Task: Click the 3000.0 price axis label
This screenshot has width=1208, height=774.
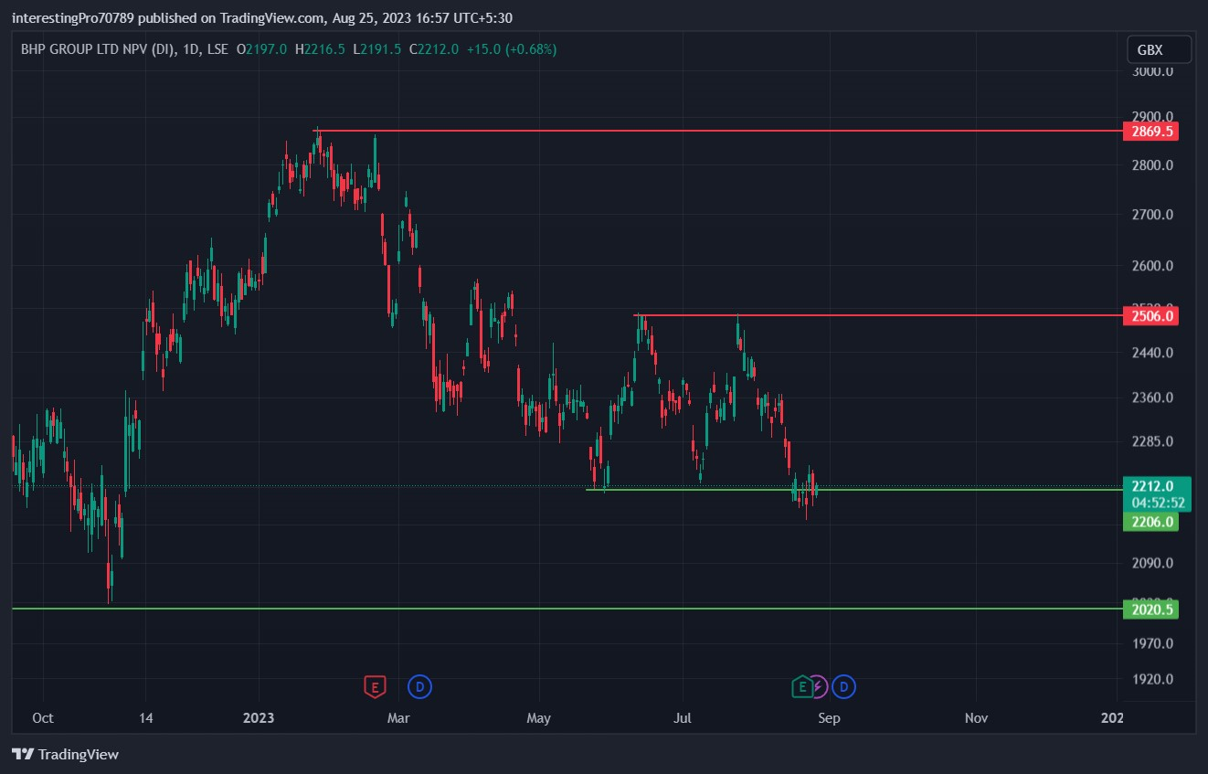Action: pyautogui.click(x=1153, y=71)
